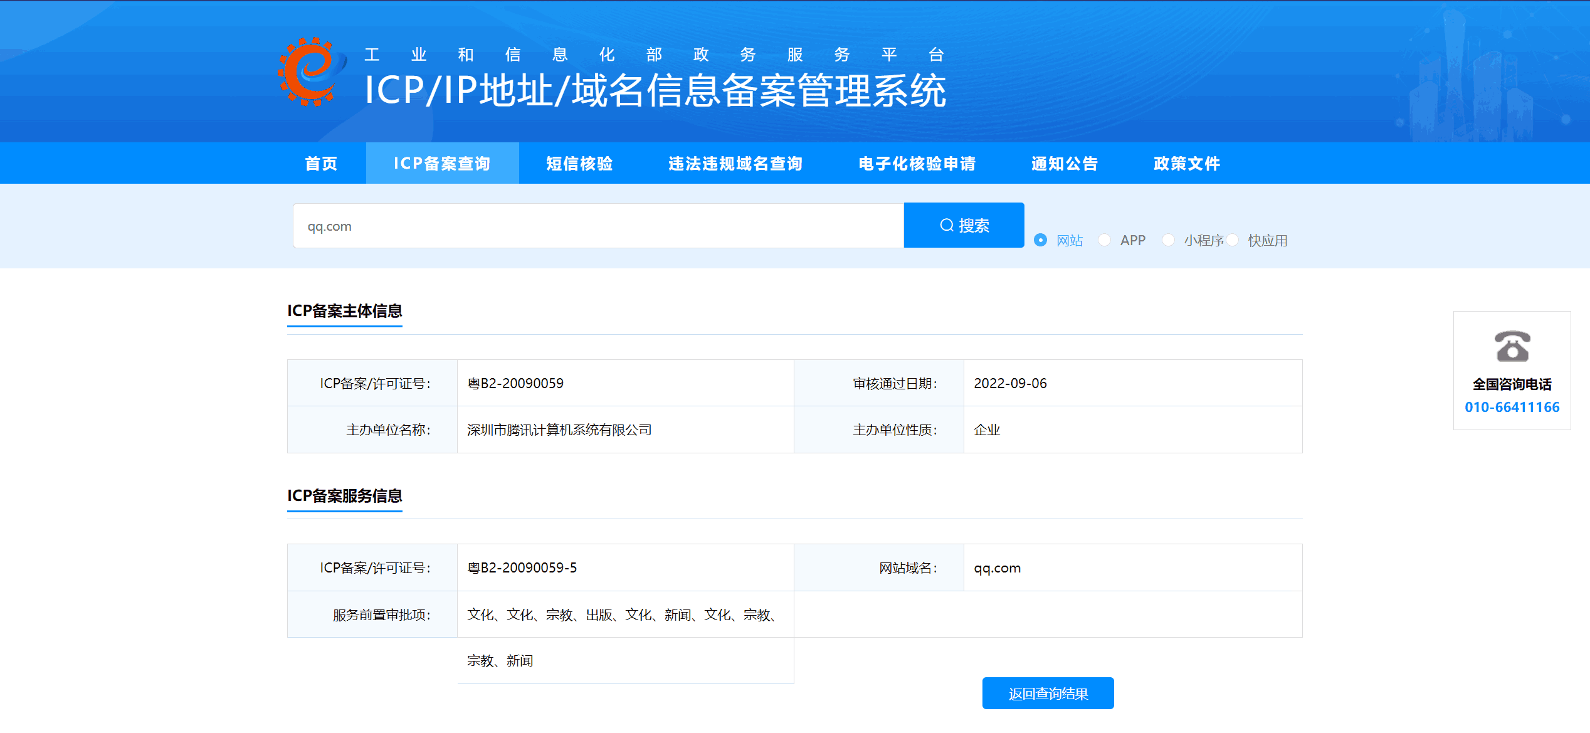The image size is (1590, 733).
Task: Click the site title ICP/IP地址/域名信息备案管理系统
Action: coord(655,91)
